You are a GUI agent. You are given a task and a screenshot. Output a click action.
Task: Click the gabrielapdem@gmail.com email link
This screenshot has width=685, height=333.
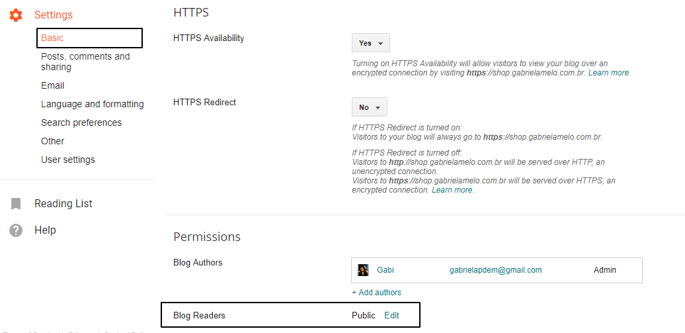(496, 270)
